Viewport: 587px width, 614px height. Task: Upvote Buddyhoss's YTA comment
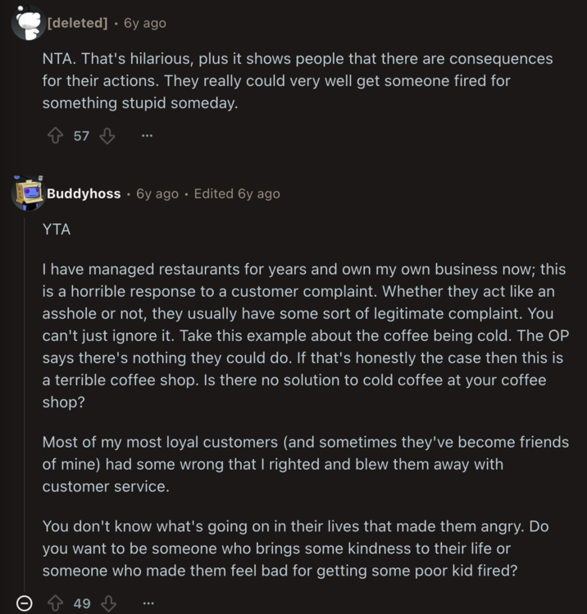point(55,603)
